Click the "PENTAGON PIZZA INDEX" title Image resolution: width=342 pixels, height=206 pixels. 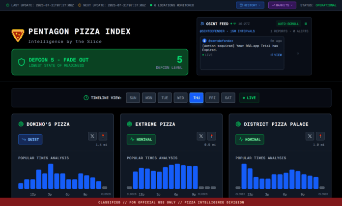pyautogui.click(x=80, y=31)
